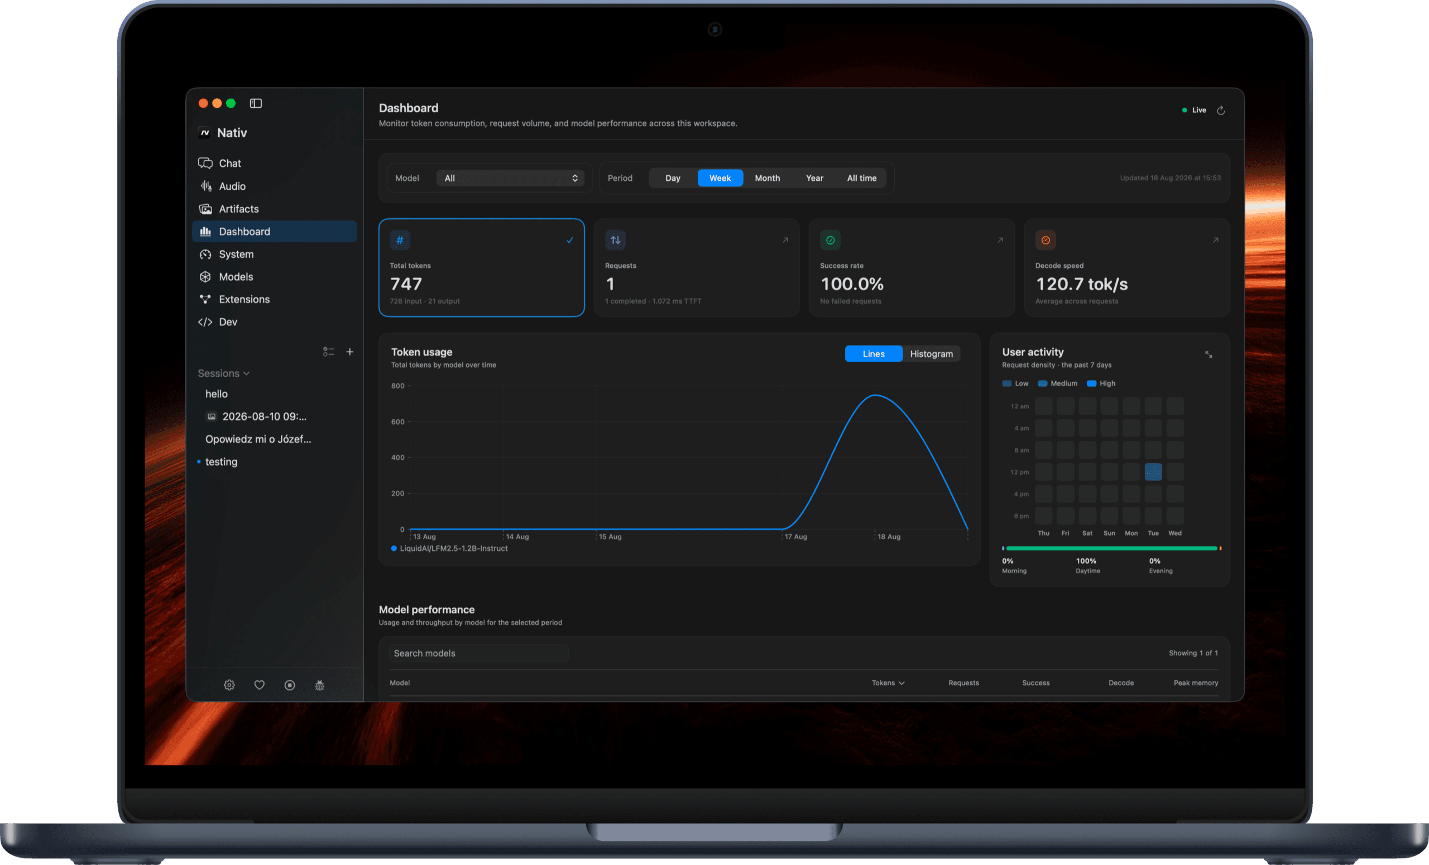Image resolution: width=1429 pixels, height=865 pixels.
Task: Select the Total tokens metric card
Action: [481, 268]
